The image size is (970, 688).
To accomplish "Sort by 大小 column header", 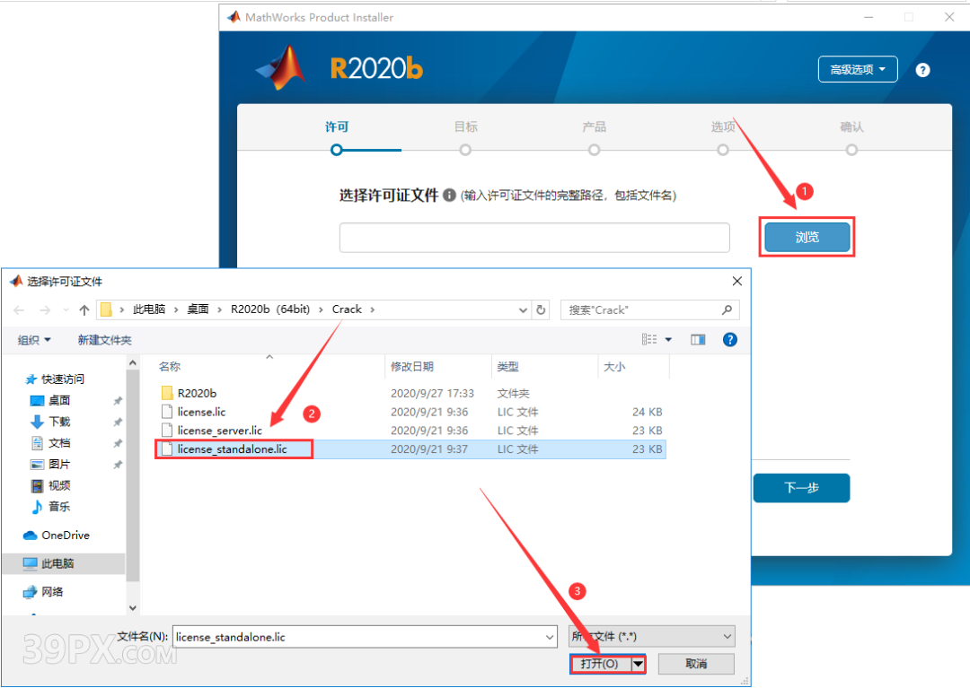I will [614, 367].
